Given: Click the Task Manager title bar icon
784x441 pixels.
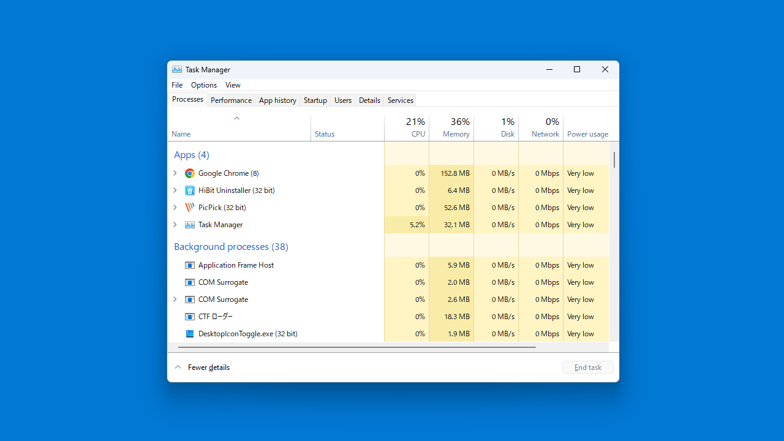Looking at the screenshot, I should (177, 70).
